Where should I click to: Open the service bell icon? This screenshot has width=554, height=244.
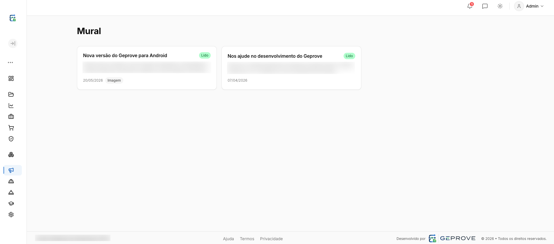(x=11, y=192)
